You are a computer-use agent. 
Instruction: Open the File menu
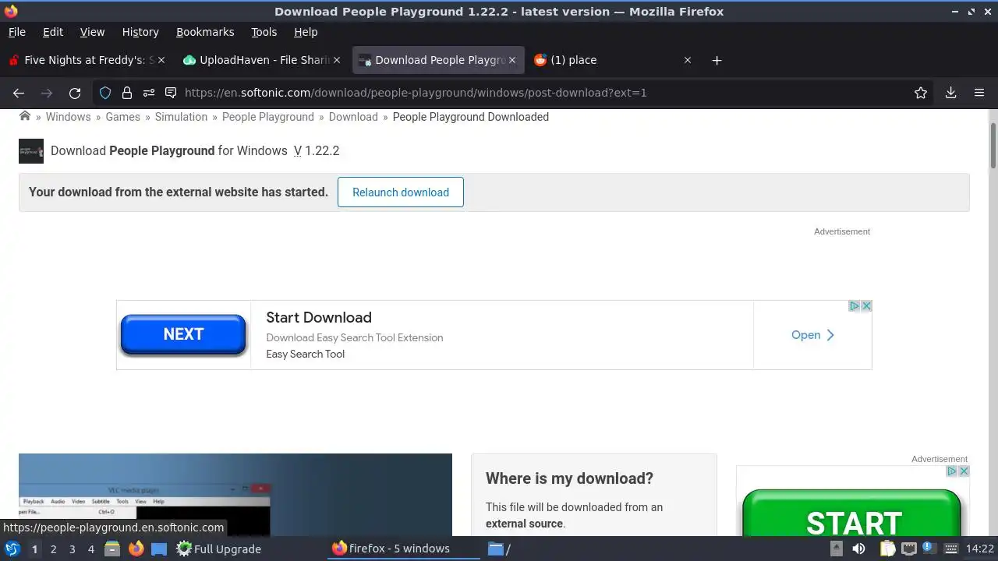pos(16,32)
